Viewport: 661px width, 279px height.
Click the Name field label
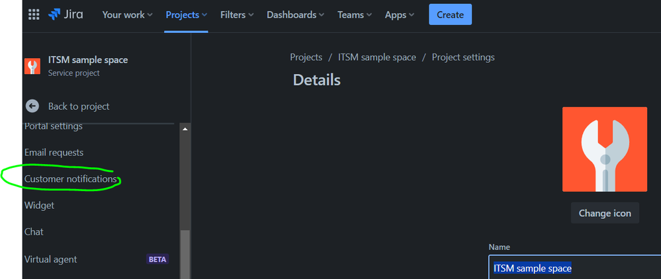499,247
